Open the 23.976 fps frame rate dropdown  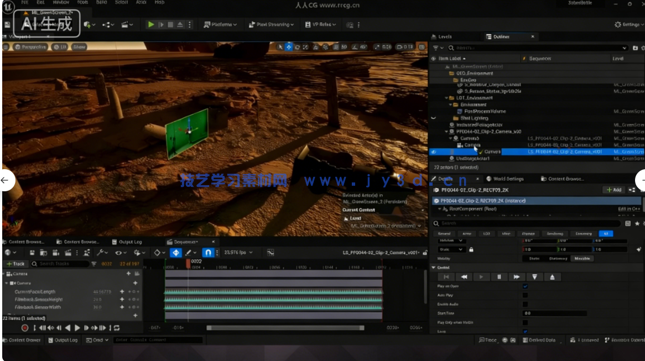pyautogui.click(x=238, y=253)
